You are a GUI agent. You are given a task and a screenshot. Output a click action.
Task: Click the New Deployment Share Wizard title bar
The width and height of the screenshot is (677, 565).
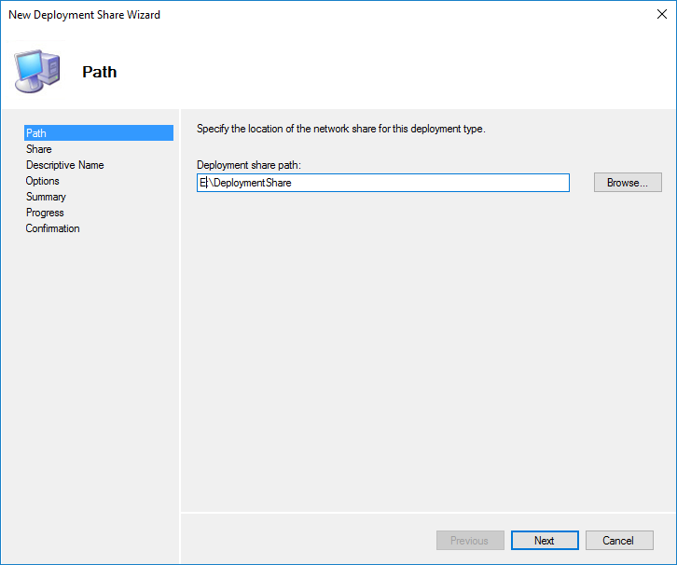[x=280, y=15]
